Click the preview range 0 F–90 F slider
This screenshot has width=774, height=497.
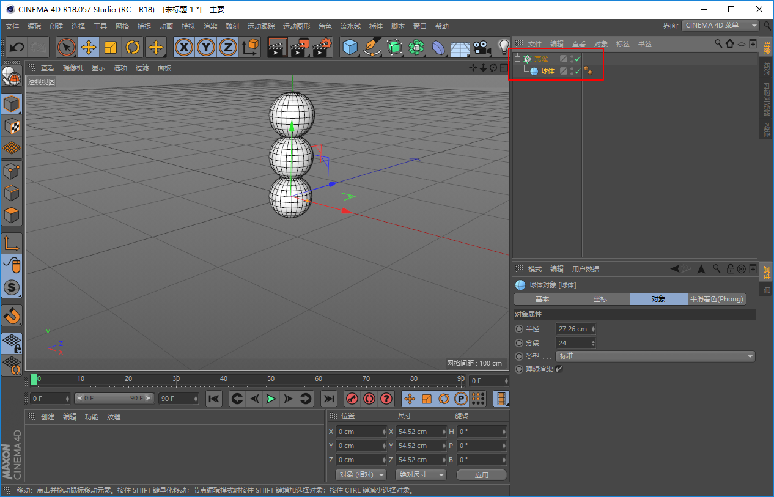pyautogui.click(x=114, y=399)
